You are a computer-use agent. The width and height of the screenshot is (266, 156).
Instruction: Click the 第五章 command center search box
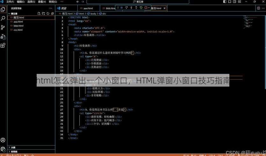[138, 2]
